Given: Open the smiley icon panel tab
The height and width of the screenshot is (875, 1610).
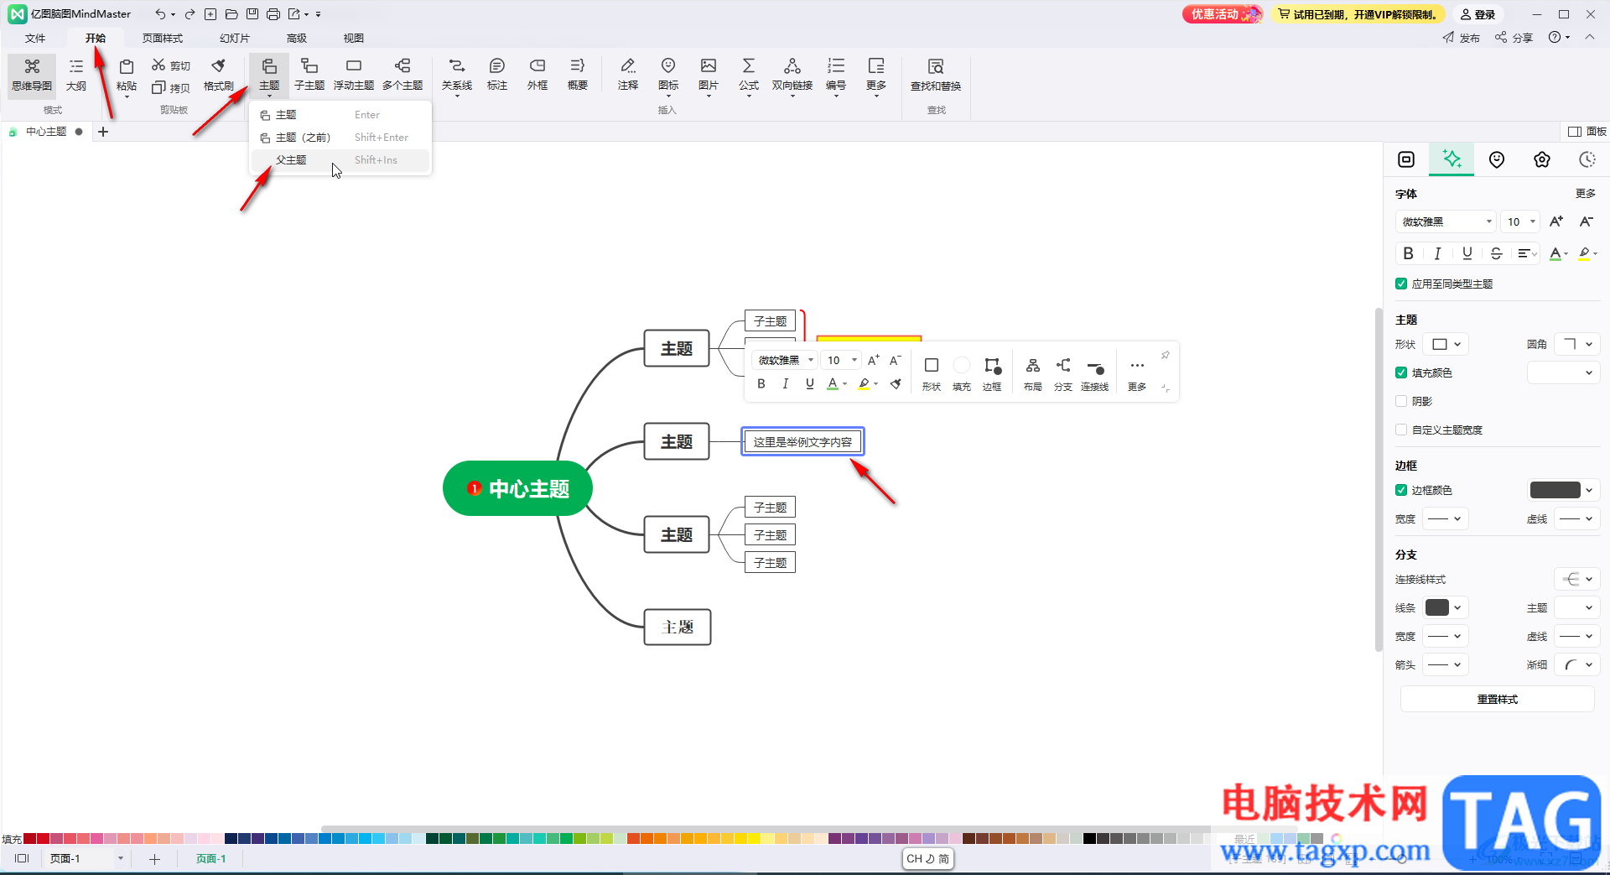Looking at the screenshot, I should (x=1497, y=159).
